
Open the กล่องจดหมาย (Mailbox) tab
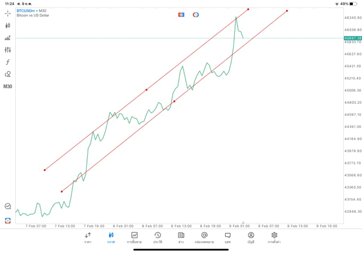pos(204,237)
